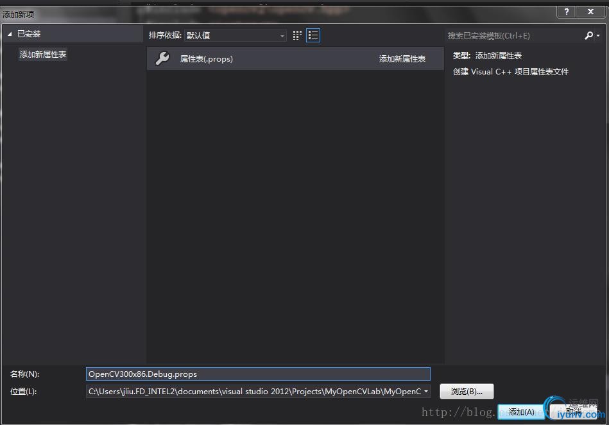
Task: Click the 创建 Visual C++ 项目属性表文件 description
Action: [510, 72]
